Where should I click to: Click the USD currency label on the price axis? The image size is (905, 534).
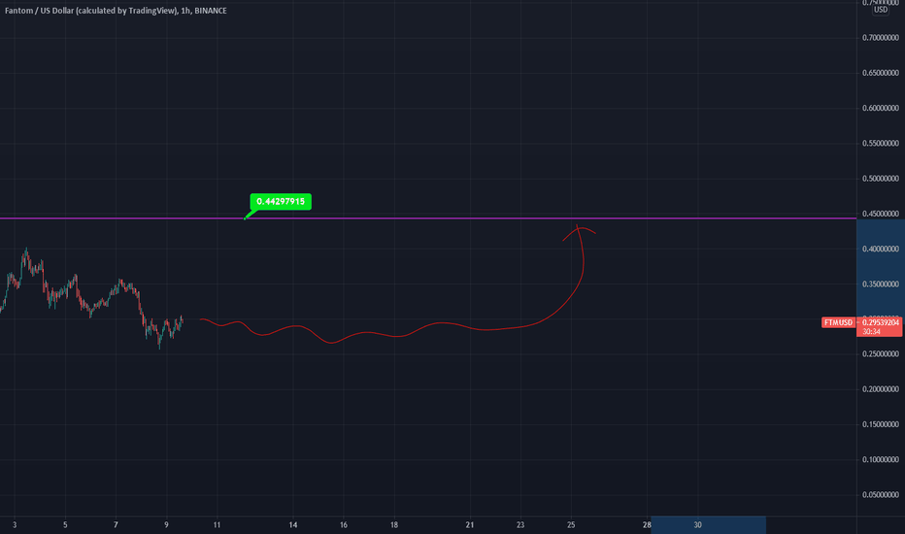(880, 10)
